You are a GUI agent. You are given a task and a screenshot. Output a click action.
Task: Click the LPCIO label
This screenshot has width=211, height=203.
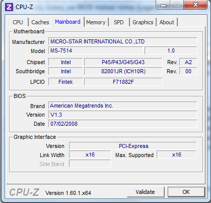coord(37,82)
